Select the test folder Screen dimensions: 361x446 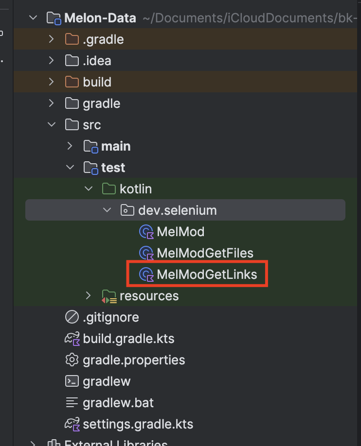(x=113, y=168)
